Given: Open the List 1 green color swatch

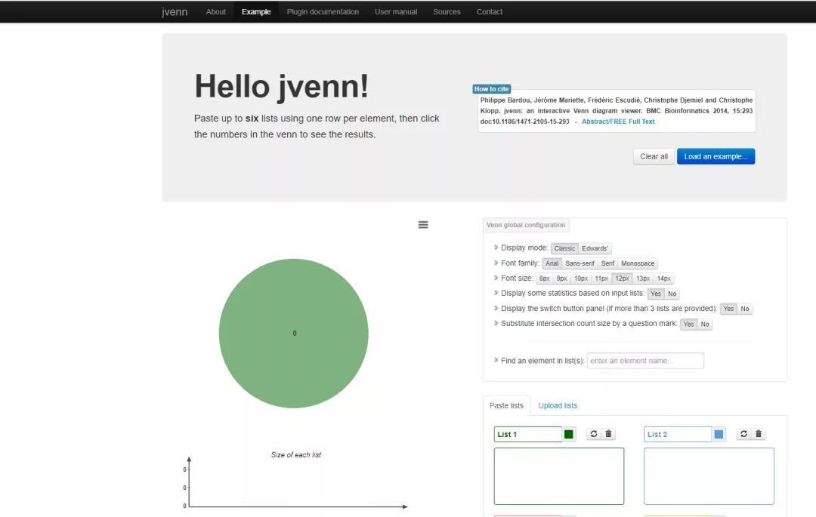Looking at the screenshot, I should pyautogui.click(x=569, y=434).
